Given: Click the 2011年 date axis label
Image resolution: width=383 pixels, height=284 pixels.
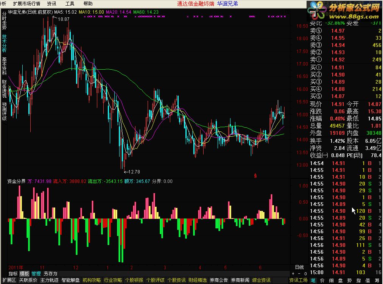Looking at the screenshot, I should click(x=16, y=267).
